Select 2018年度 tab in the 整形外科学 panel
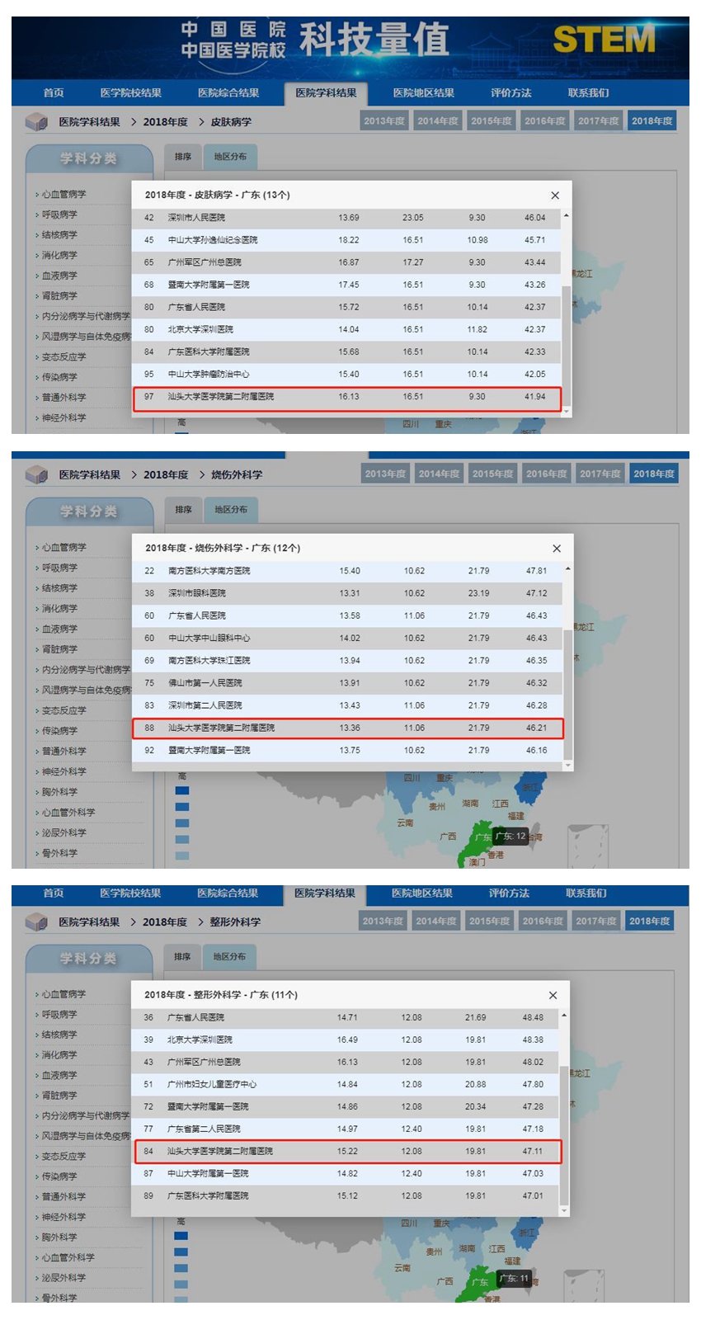The height and width of the screenshot is (1320, 701). click(x=650, y=921)
